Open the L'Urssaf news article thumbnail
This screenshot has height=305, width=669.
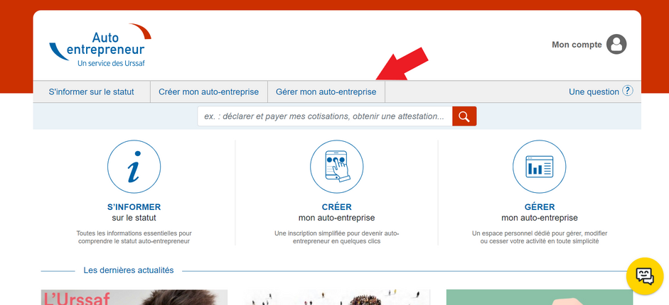pyautogui.click(x=134, y=297)
